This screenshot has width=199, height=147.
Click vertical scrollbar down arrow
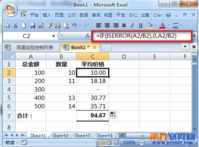pos(195,129)
